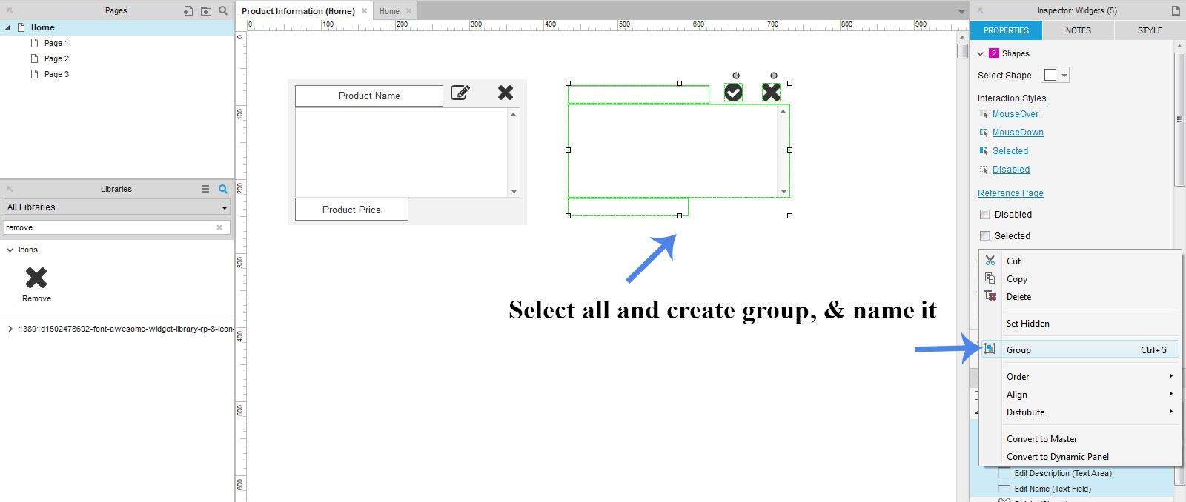The height and width of the screenshot is (502, 1186).
Task: Click the MouseDown style cursor icon
Action: (984, 133)
